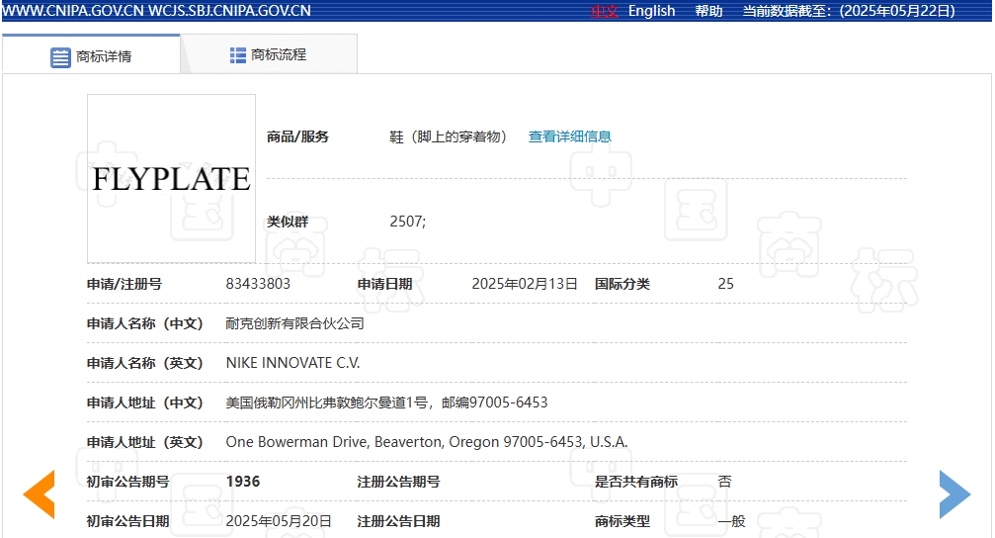
Task: Click the 类似群 field label
Action: (288, 222)
